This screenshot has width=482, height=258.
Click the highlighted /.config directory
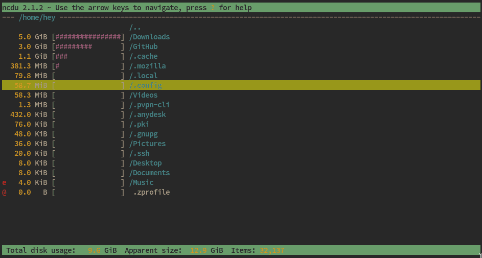241,85
